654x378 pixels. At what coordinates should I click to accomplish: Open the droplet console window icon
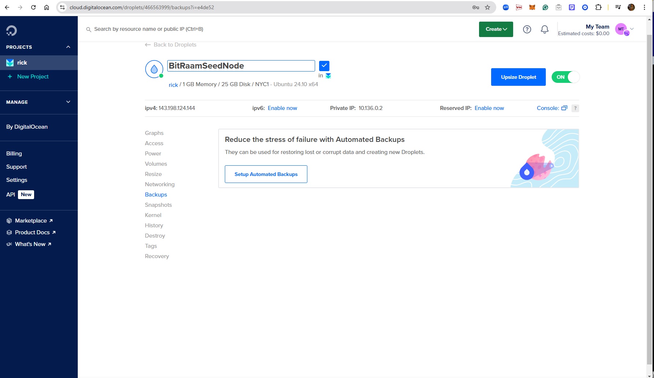564,108
